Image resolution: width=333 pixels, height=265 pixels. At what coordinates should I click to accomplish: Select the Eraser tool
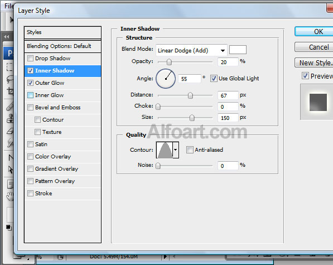click(x=10, y=131)
